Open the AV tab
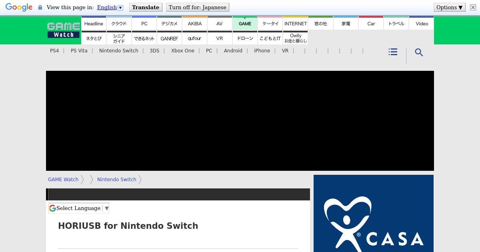Screen dimensions: 480x252 click(220, 24)
